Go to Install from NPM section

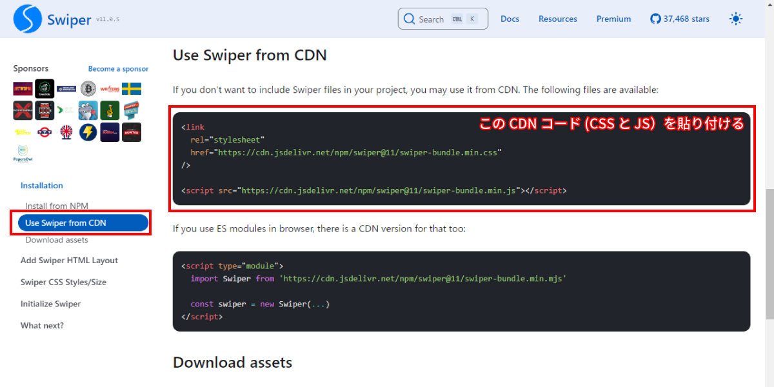pos(57,206)
